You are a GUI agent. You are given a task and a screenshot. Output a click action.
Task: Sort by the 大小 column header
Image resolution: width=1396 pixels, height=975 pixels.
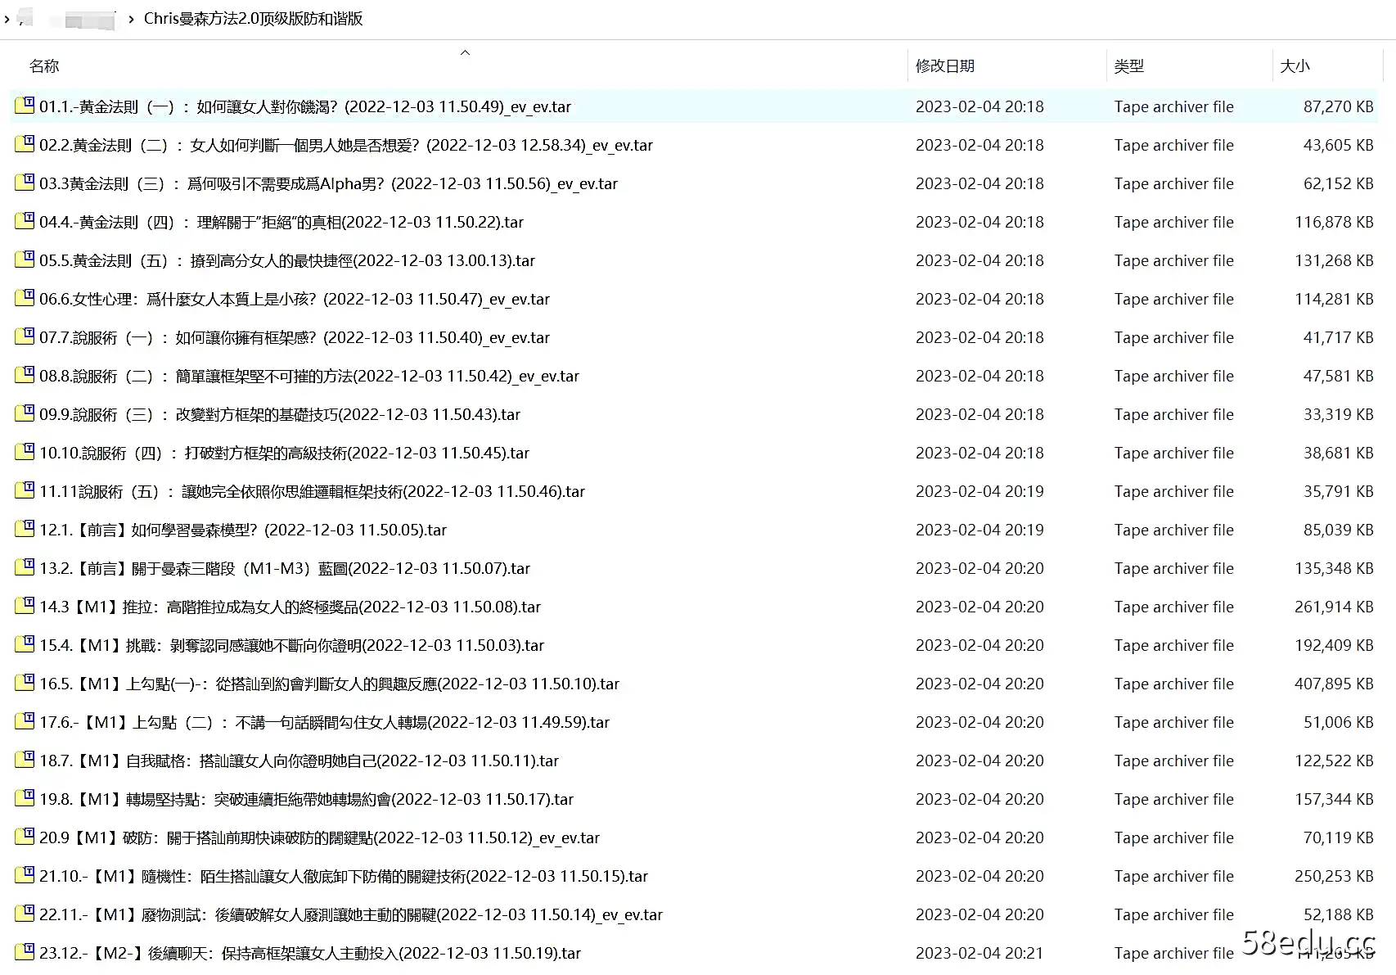pos(1294,66)
